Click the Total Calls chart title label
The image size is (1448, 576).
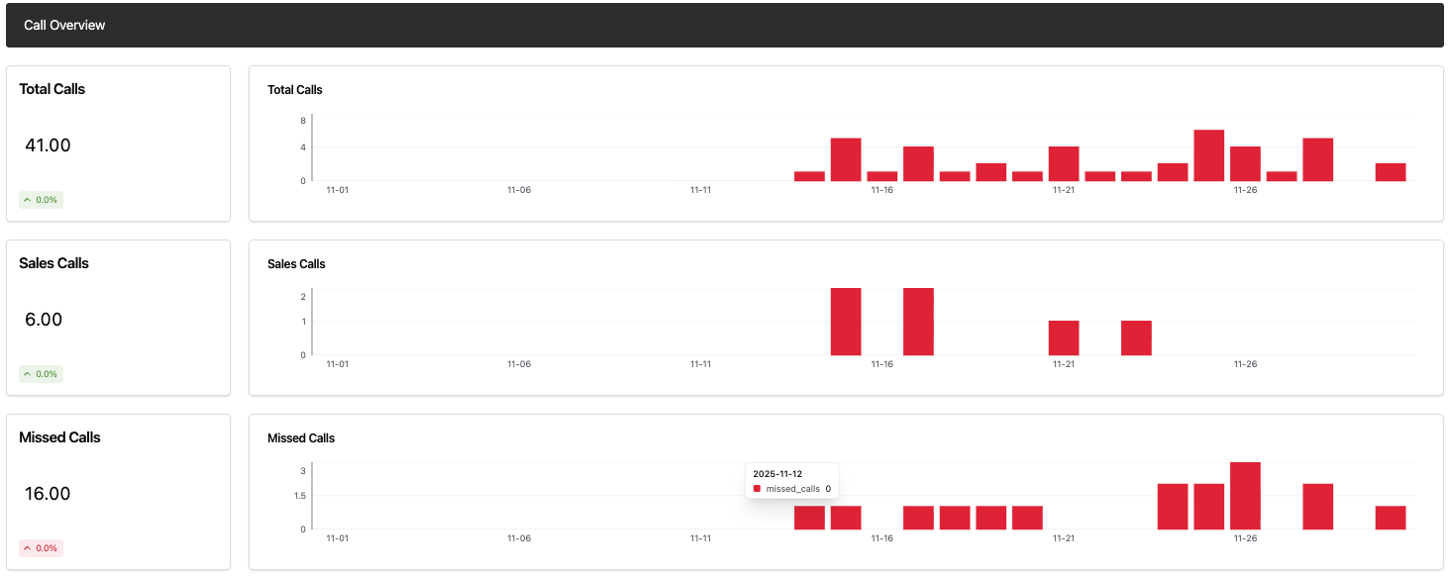(x=294, y=89)
